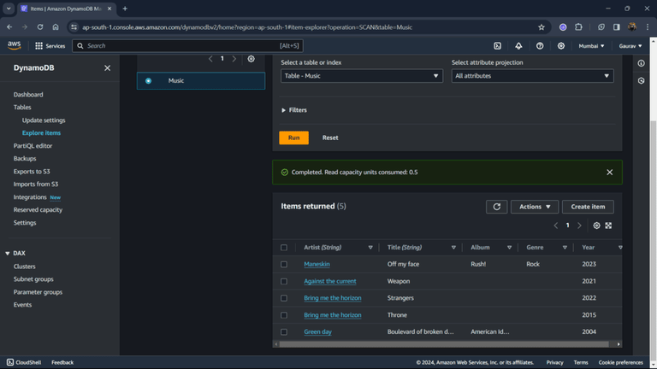Image resolution: width=657 pixels, height=369 pixels.
Task: Open the help question mark icon
Action: [x=540, y=46]
